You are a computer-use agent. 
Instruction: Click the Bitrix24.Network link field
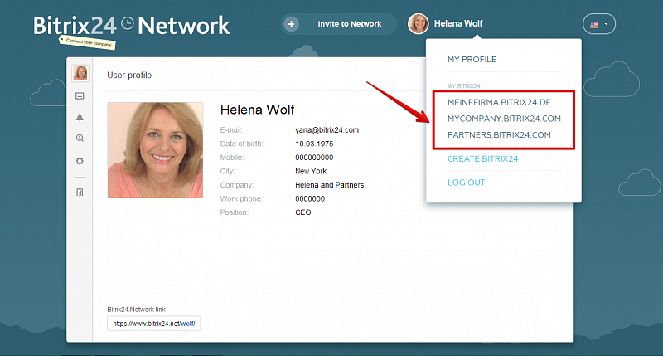point(154,324)
